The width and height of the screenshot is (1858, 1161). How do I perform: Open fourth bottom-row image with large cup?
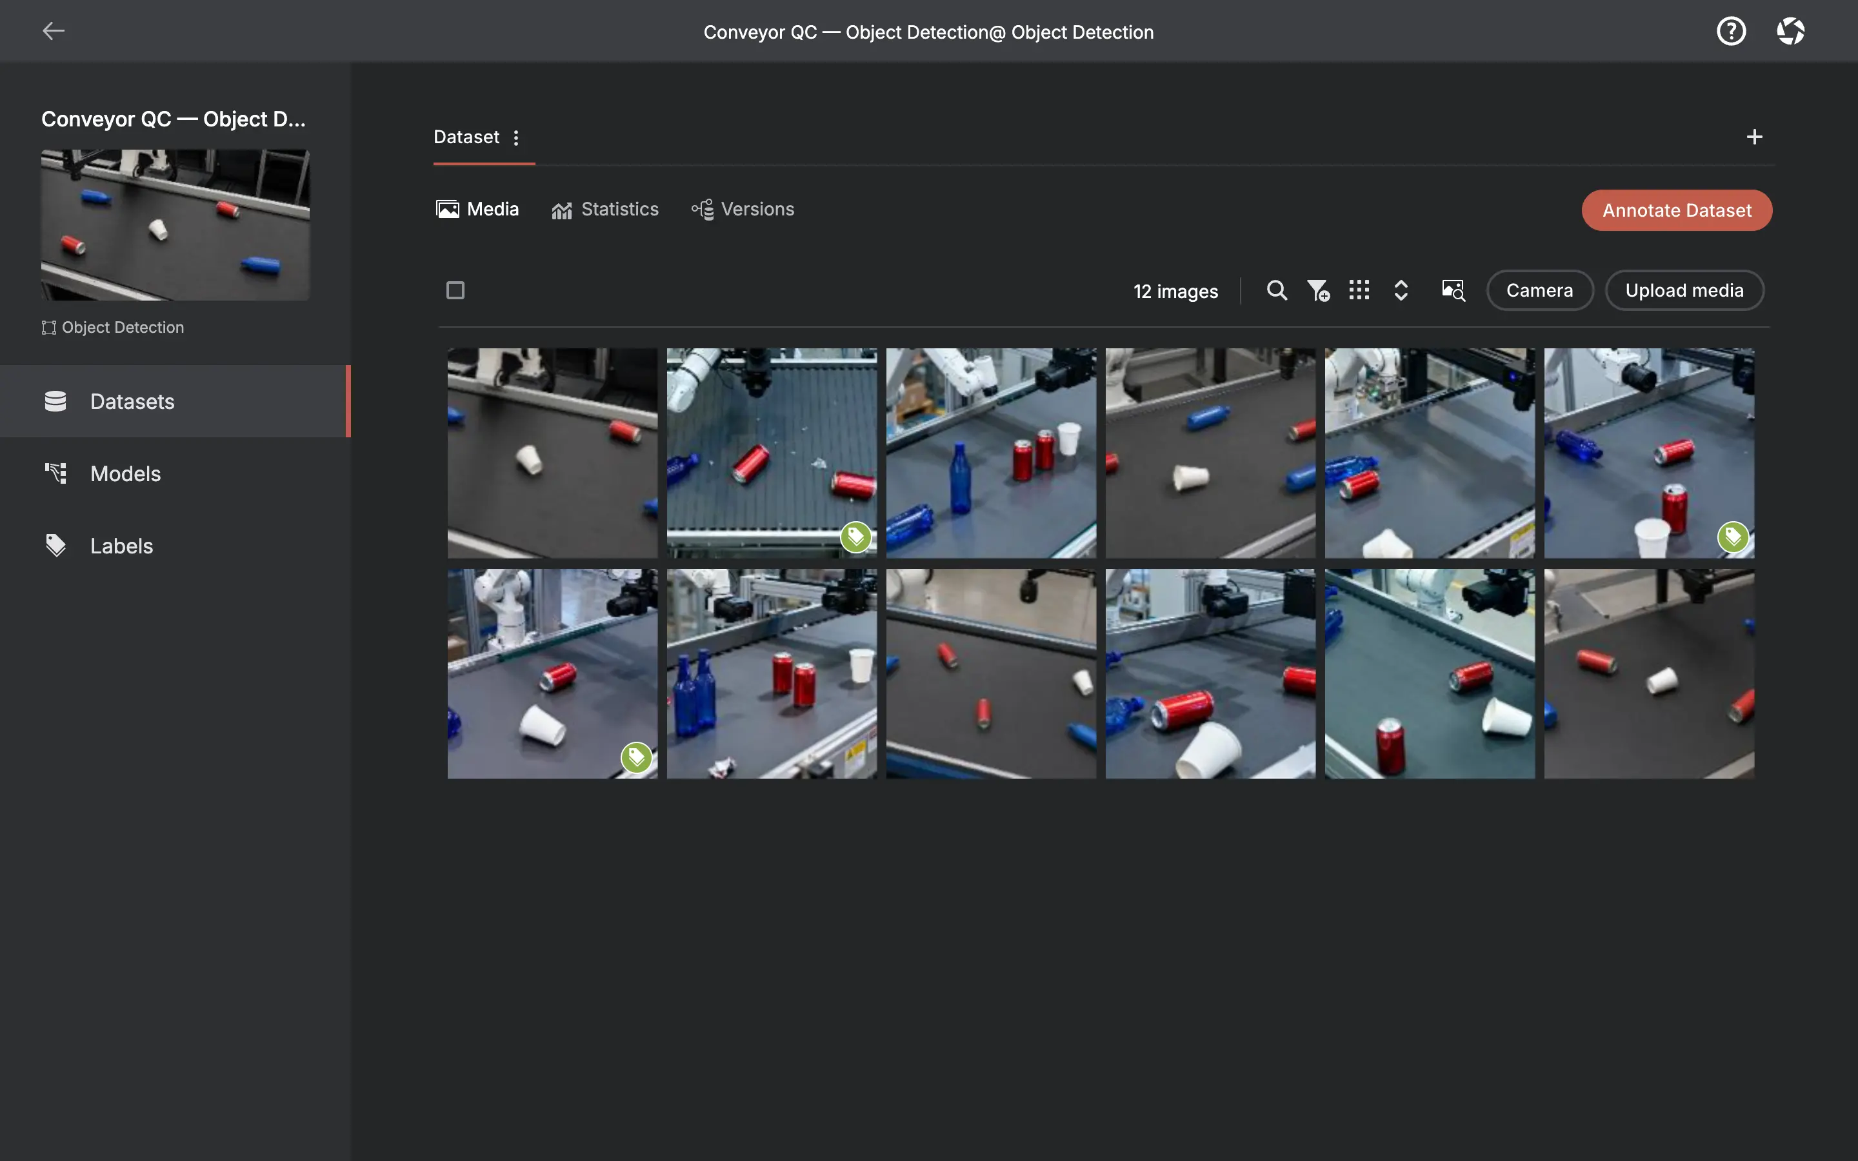(1210, 674)
